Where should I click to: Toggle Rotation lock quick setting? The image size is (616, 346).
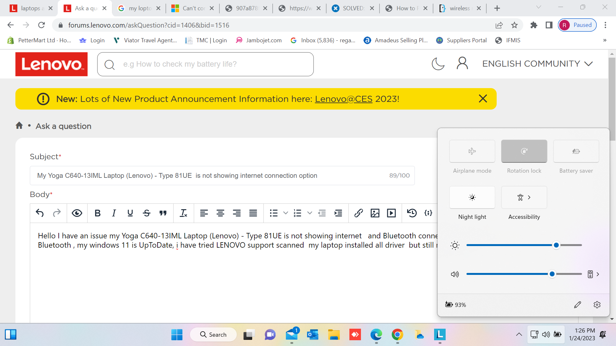pos(524,151)
